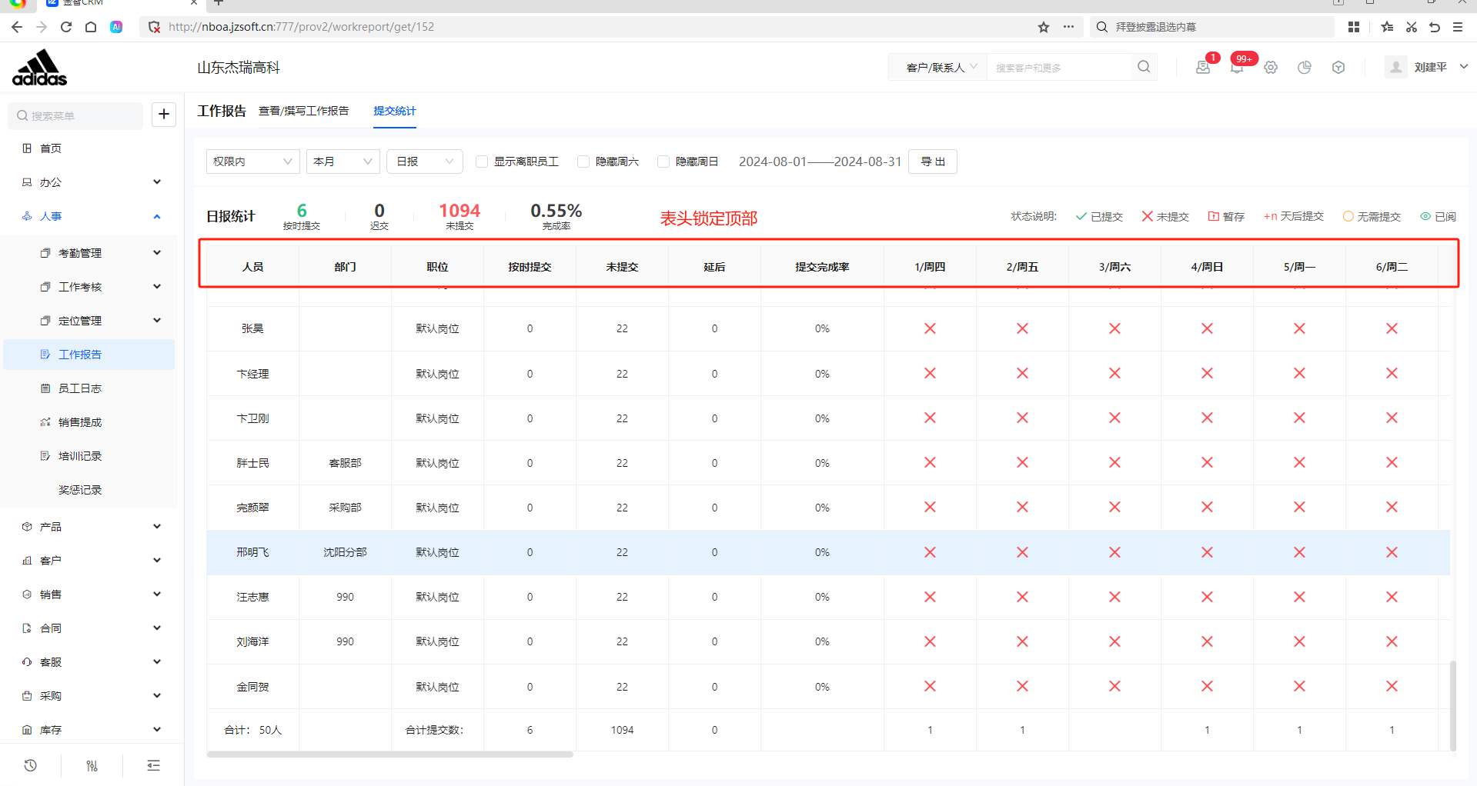This screenshot has width=1477, height=786.
Task: Click the browser bookmark star icon
Action: (1044, 27)
